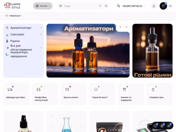
Task: Click the Vaper Style logo
Action: [12, 6]
